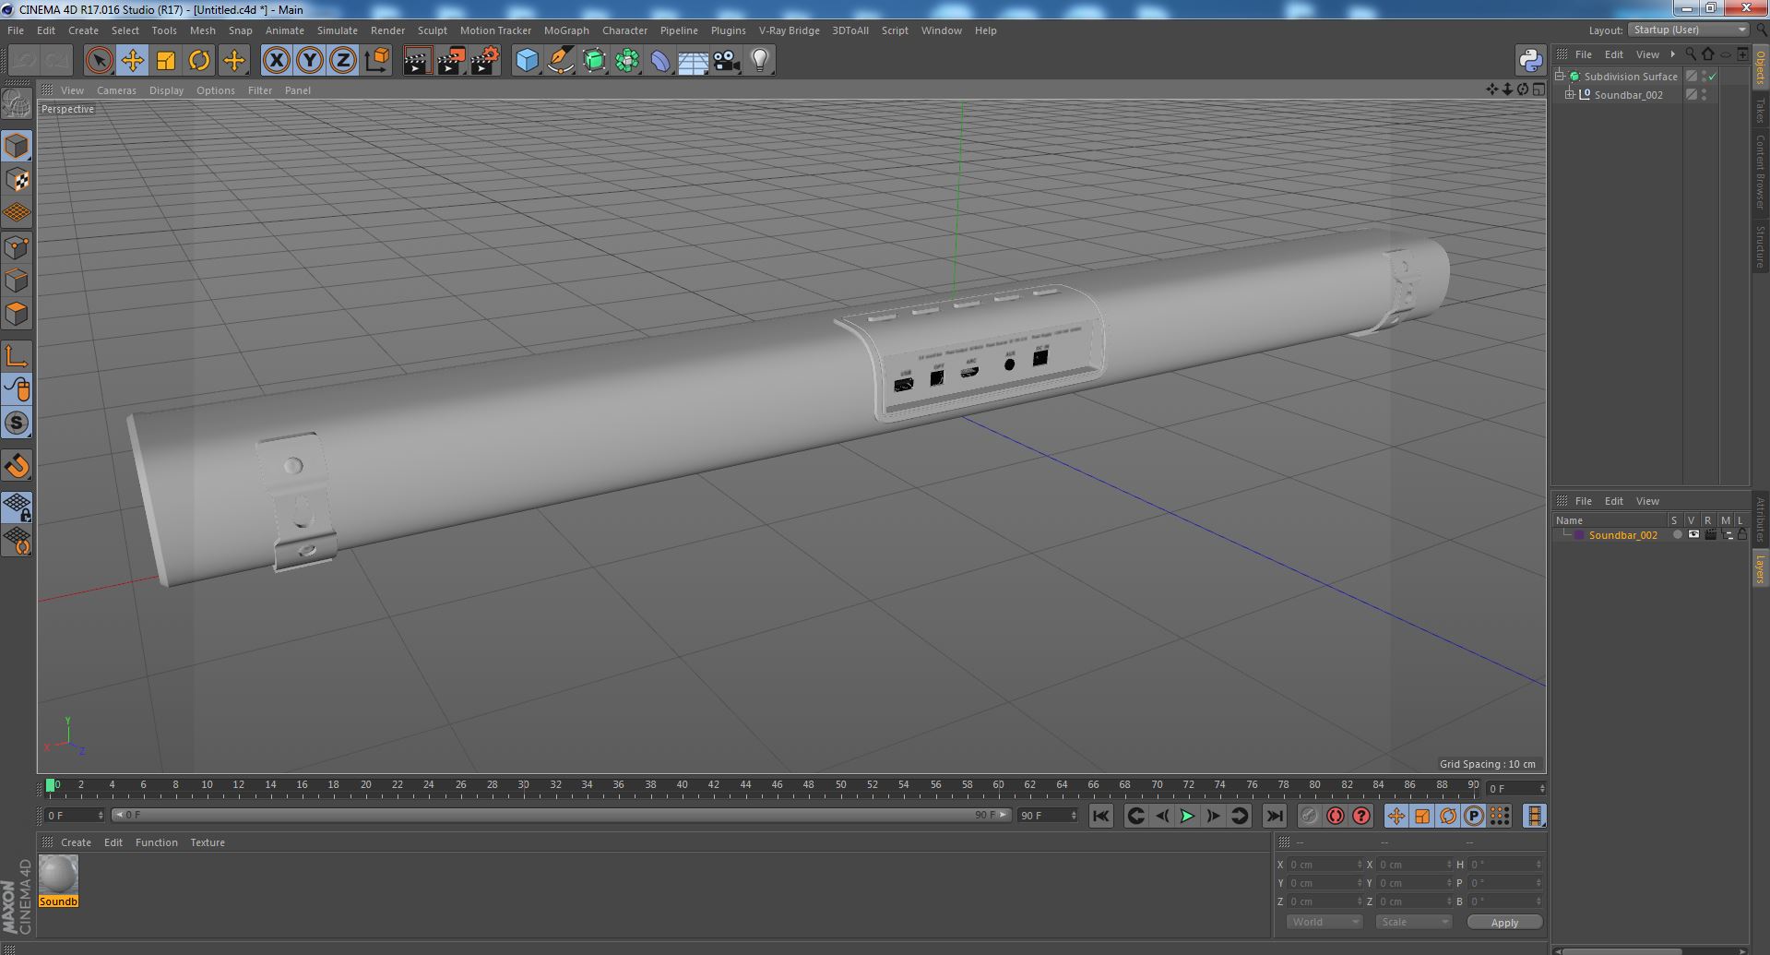Viewport: 1770px width, 955px height.
Task: Select Soundbar_002 in the Layers list
Action: pos(1622,535)
